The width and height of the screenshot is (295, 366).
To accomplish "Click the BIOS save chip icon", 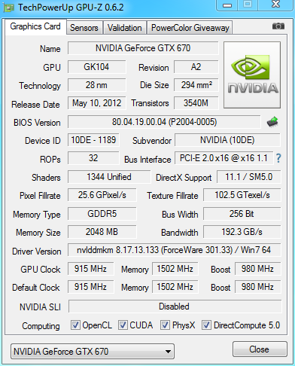I will (272, 122).
